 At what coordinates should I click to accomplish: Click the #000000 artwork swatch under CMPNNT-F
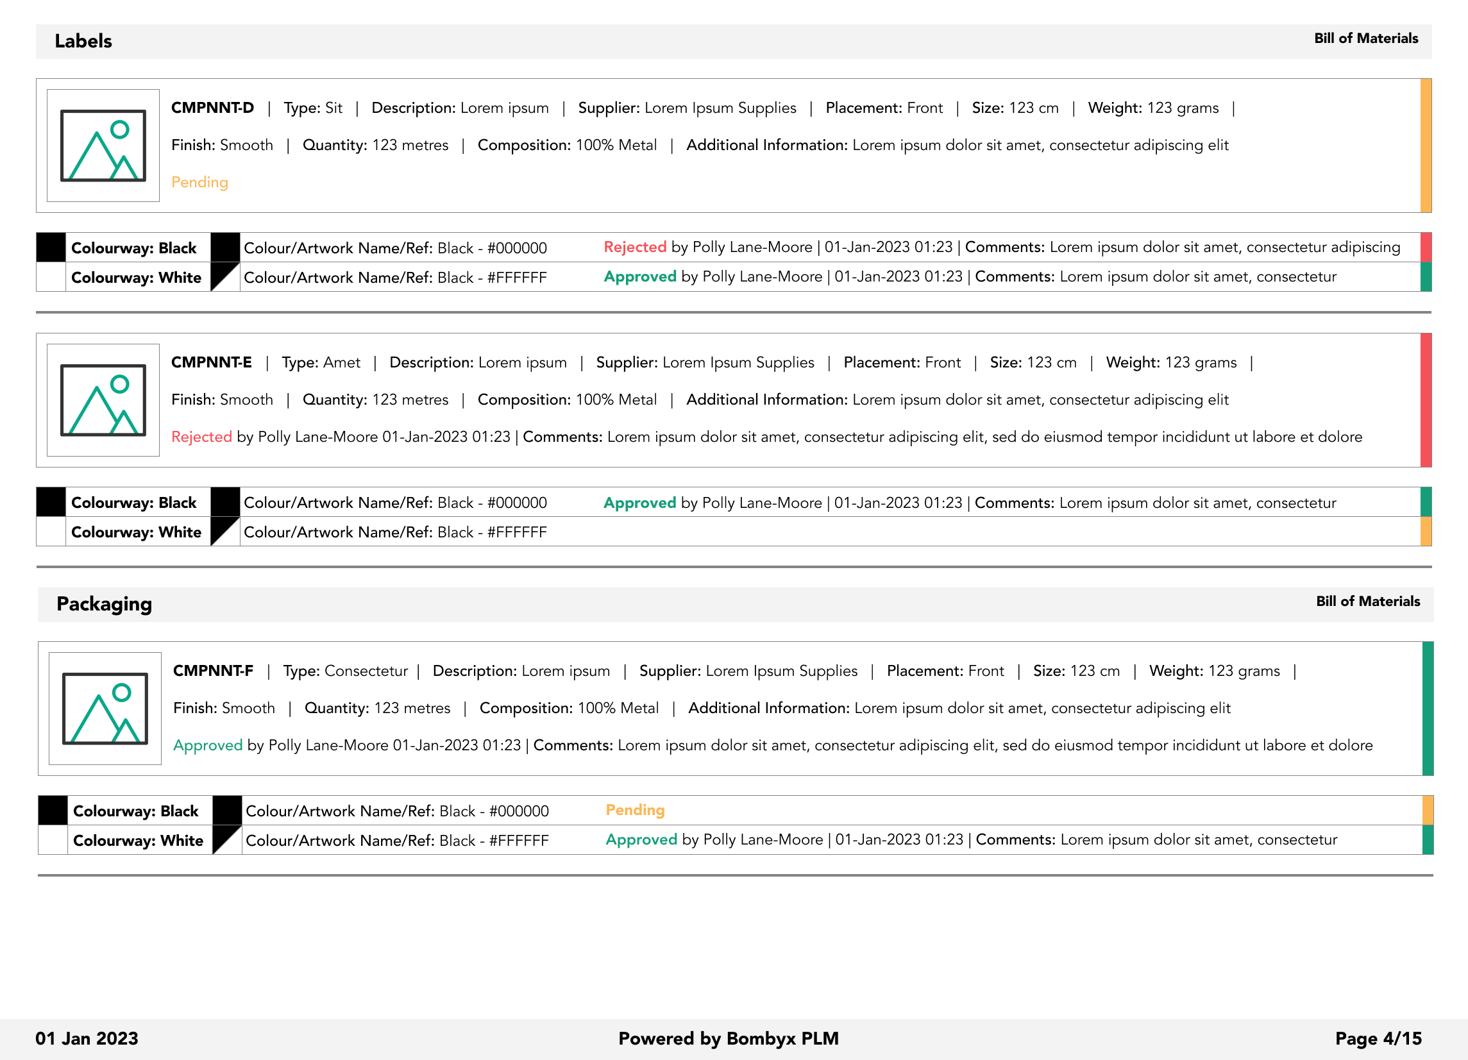[227, 810]
